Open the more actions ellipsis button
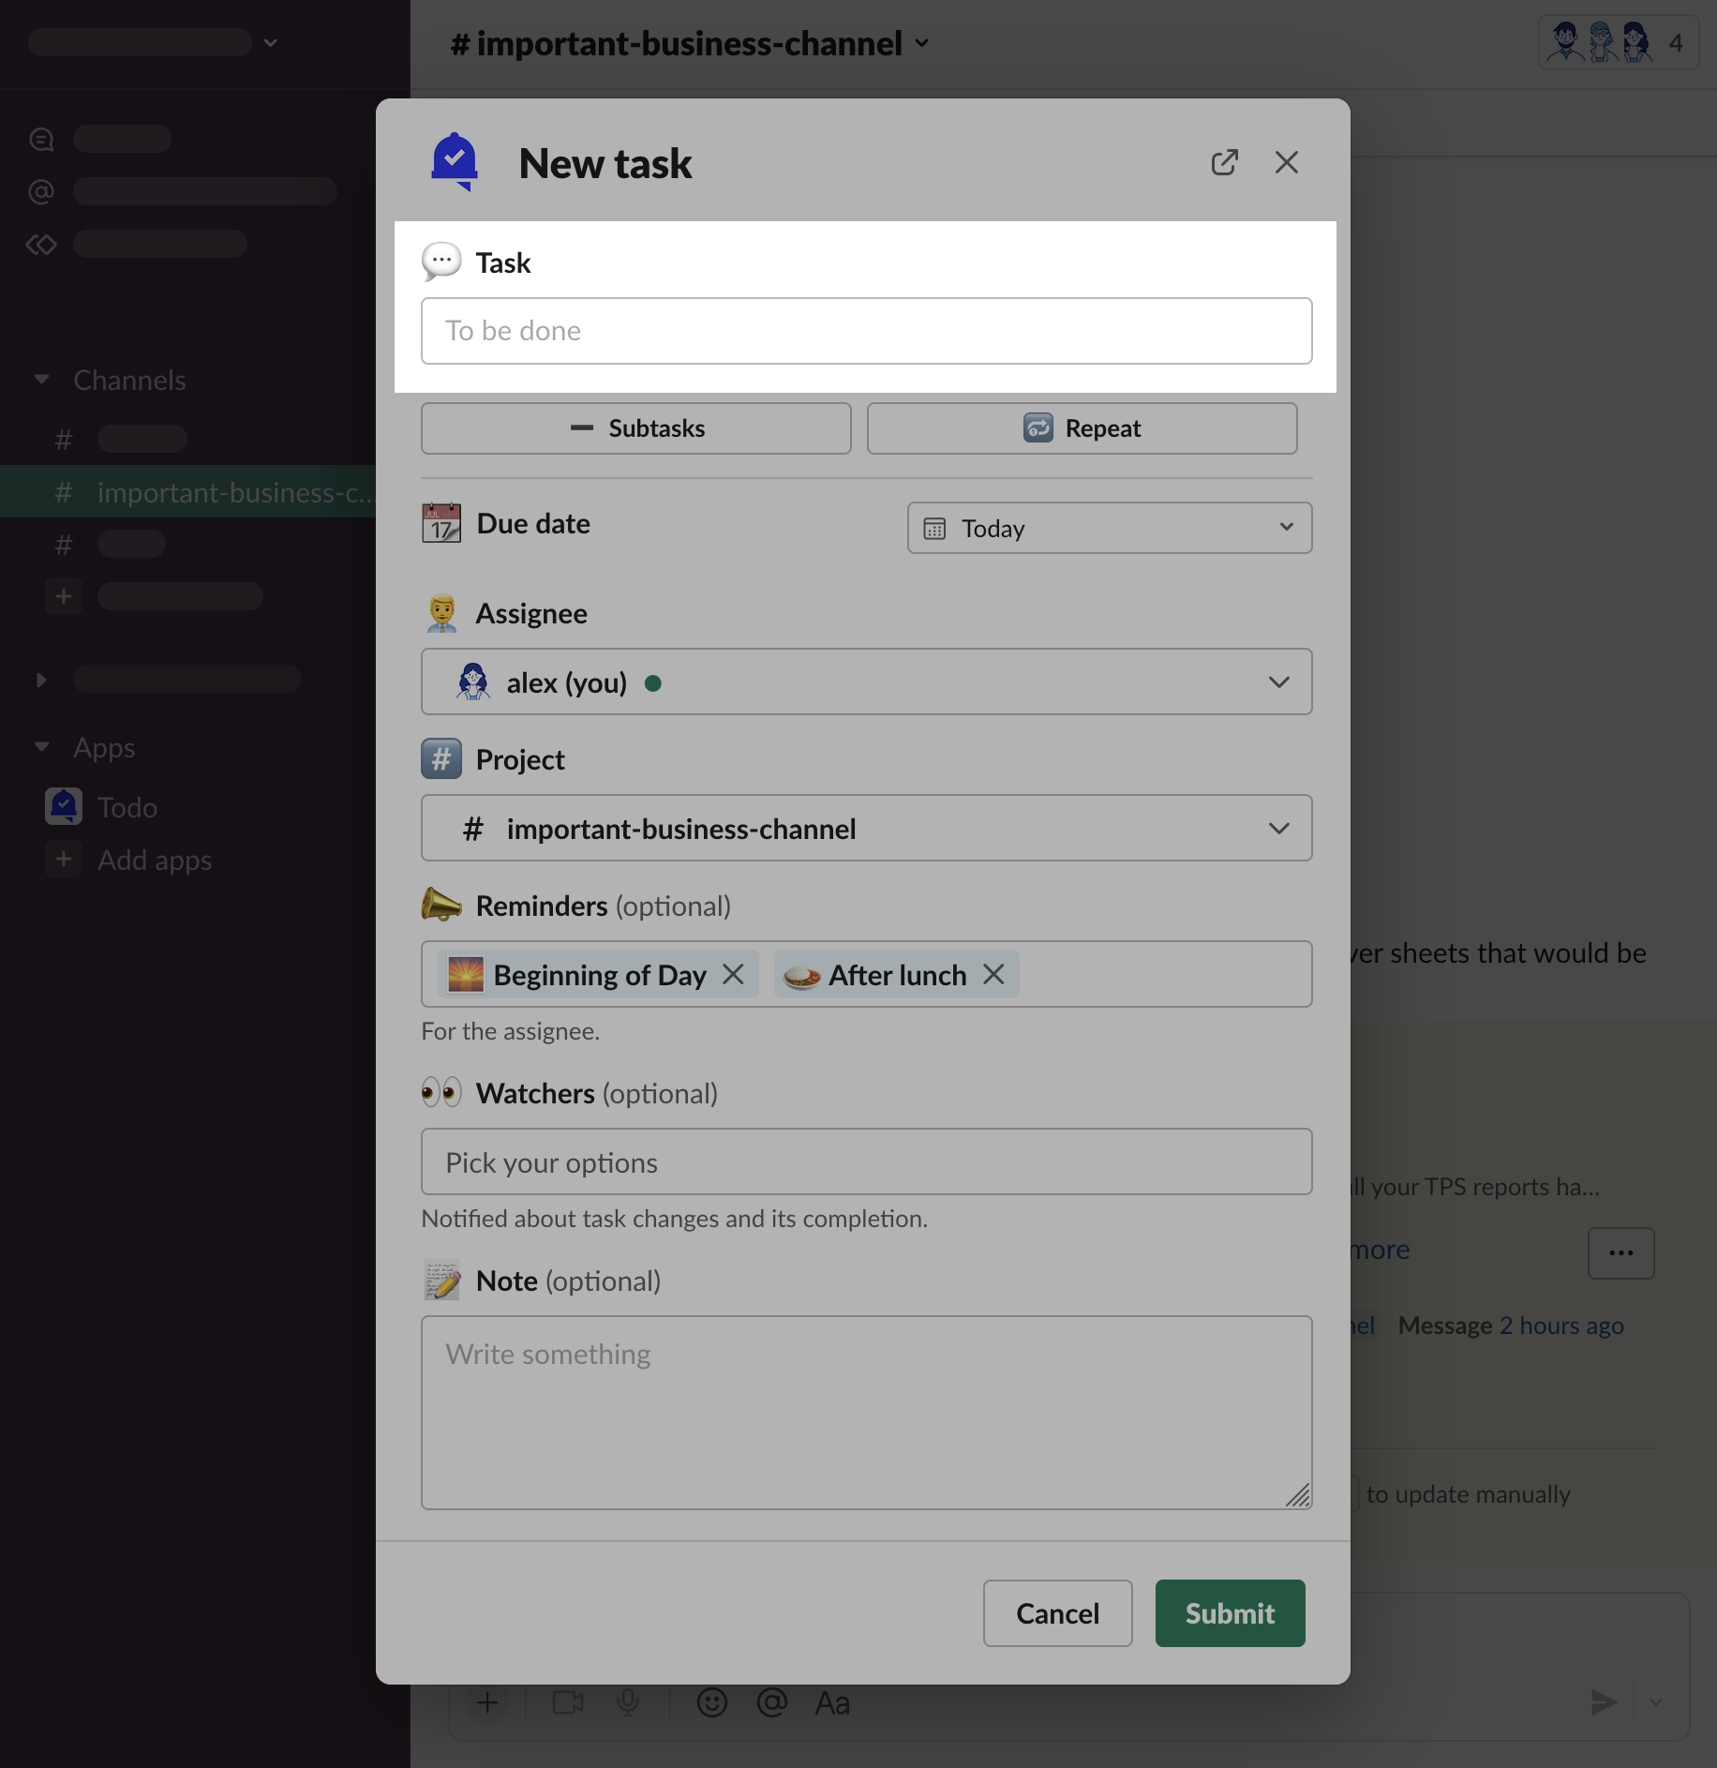 pyautogui.click(x=1620, y=1253)
